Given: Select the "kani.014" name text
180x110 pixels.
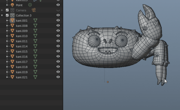Looking at the screenshot, I should coord(22,46).
